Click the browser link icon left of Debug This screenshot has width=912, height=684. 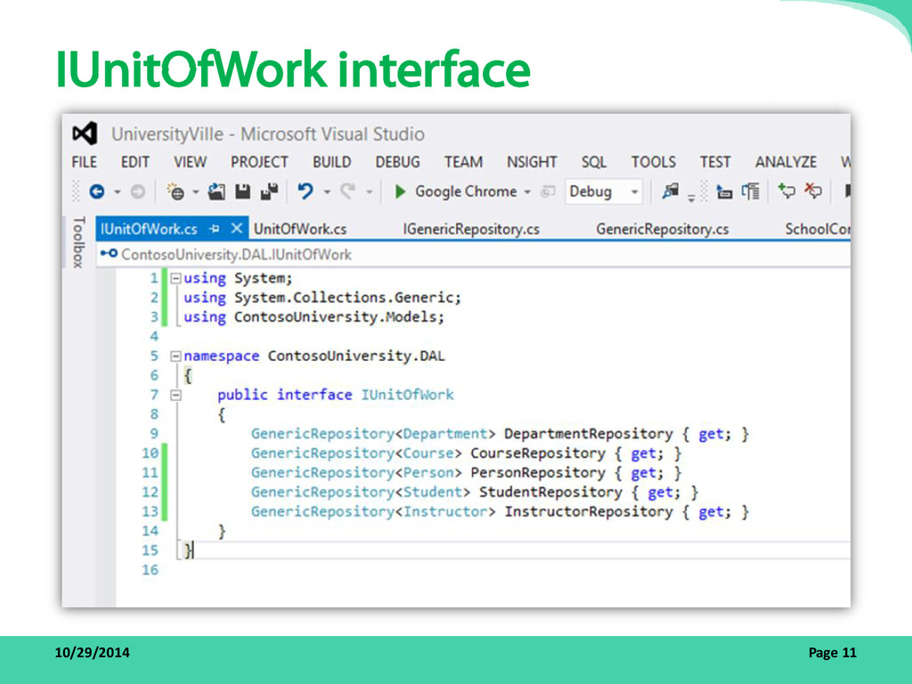coord(548,191)
